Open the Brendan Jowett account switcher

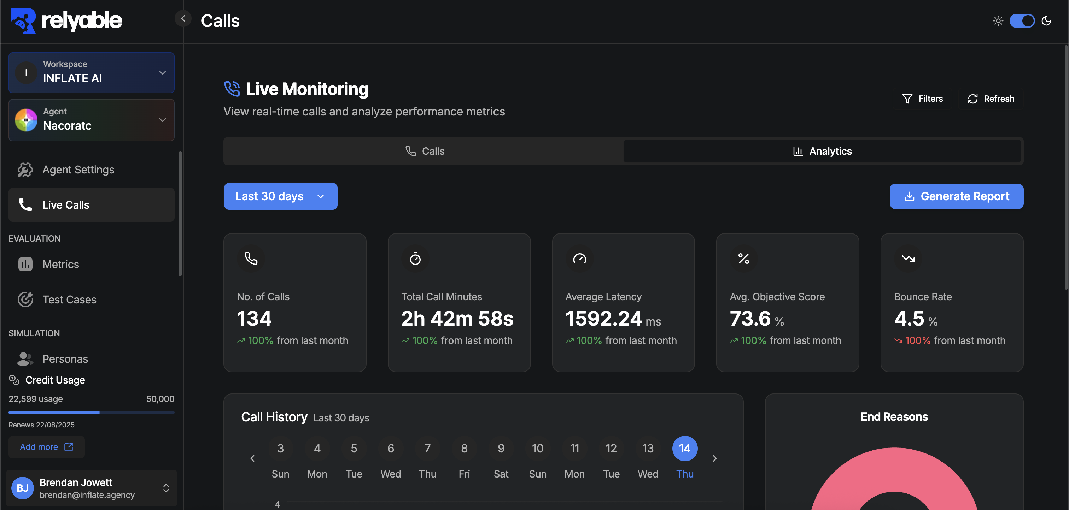(91, 488)
